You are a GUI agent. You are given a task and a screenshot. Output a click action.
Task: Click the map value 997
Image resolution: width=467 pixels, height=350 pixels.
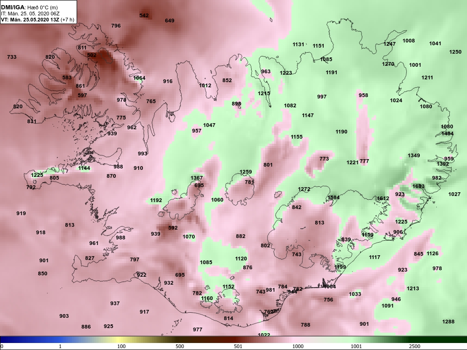pos(322,97)
